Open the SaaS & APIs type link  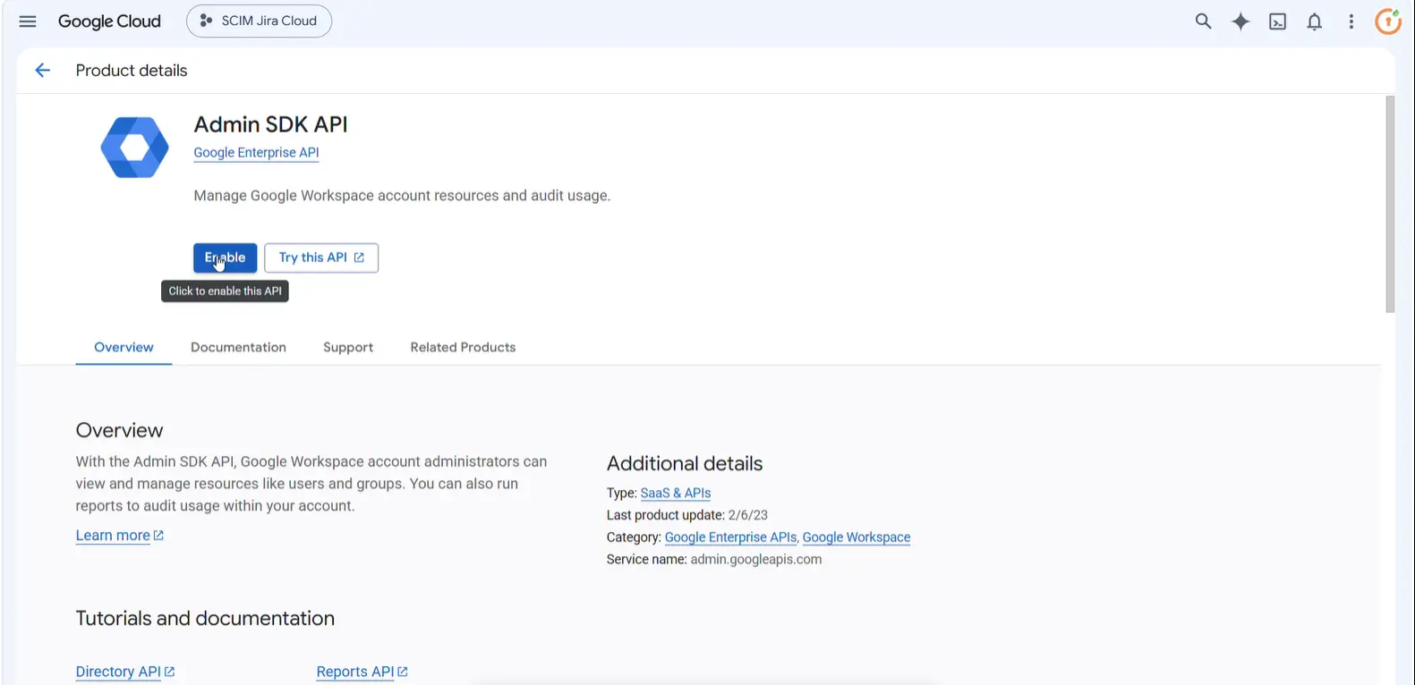pyautogui.click(x=676, y=493)
